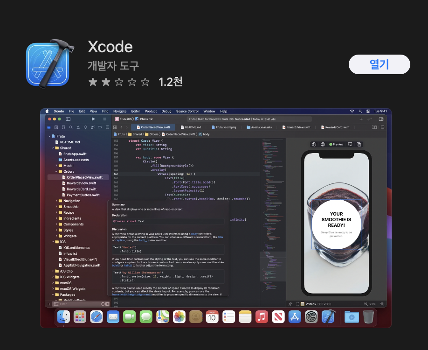Click the pin preview icon at canvas bottom
Screen dimensions: 428x350
[290, 304]
